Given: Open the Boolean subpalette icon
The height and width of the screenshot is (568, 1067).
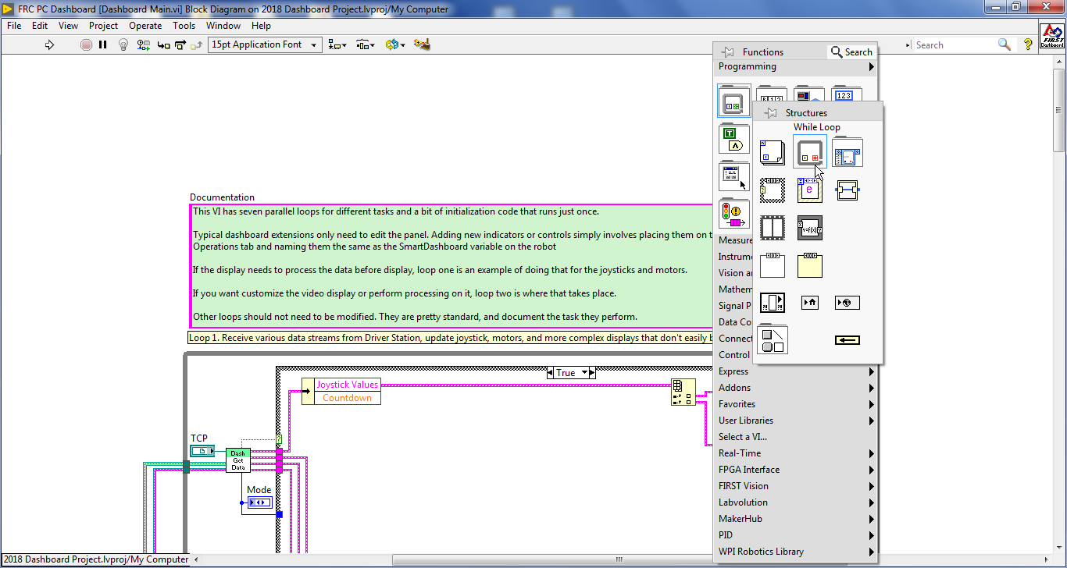Looking at the screenshot, I should point(734,139).
